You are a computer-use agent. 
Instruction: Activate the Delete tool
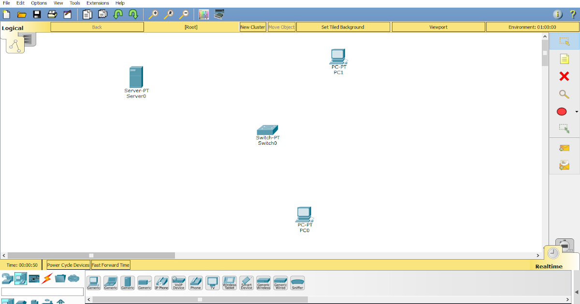click(564, 76)
